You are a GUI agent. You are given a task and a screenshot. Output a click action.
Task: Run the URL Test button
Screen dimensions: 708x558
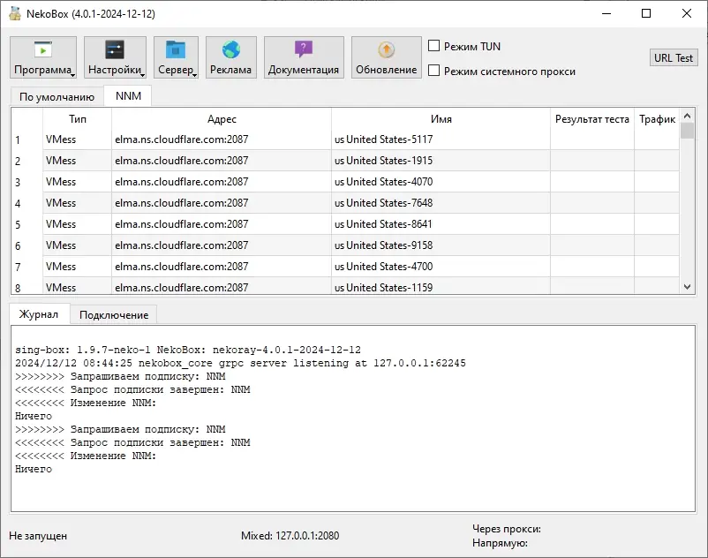674,57
